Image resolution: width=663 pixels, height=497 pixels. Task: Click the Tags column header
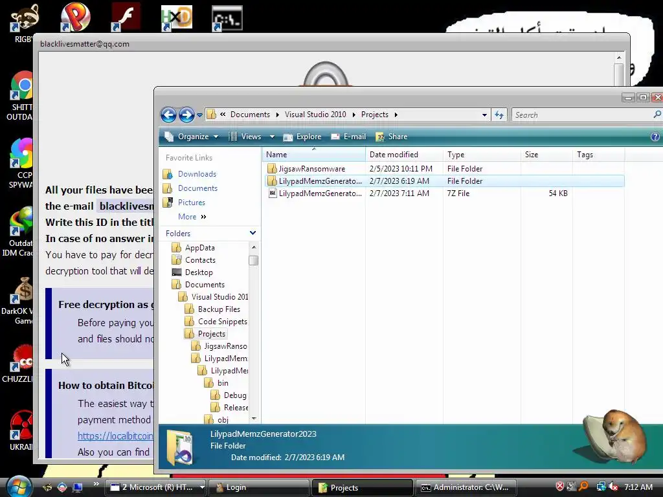tap(599, 155)
